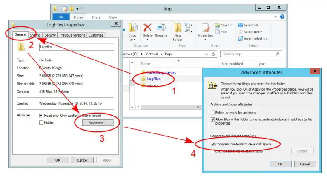Switch to the Security tab in LogFiles Properties

point(50,35)
